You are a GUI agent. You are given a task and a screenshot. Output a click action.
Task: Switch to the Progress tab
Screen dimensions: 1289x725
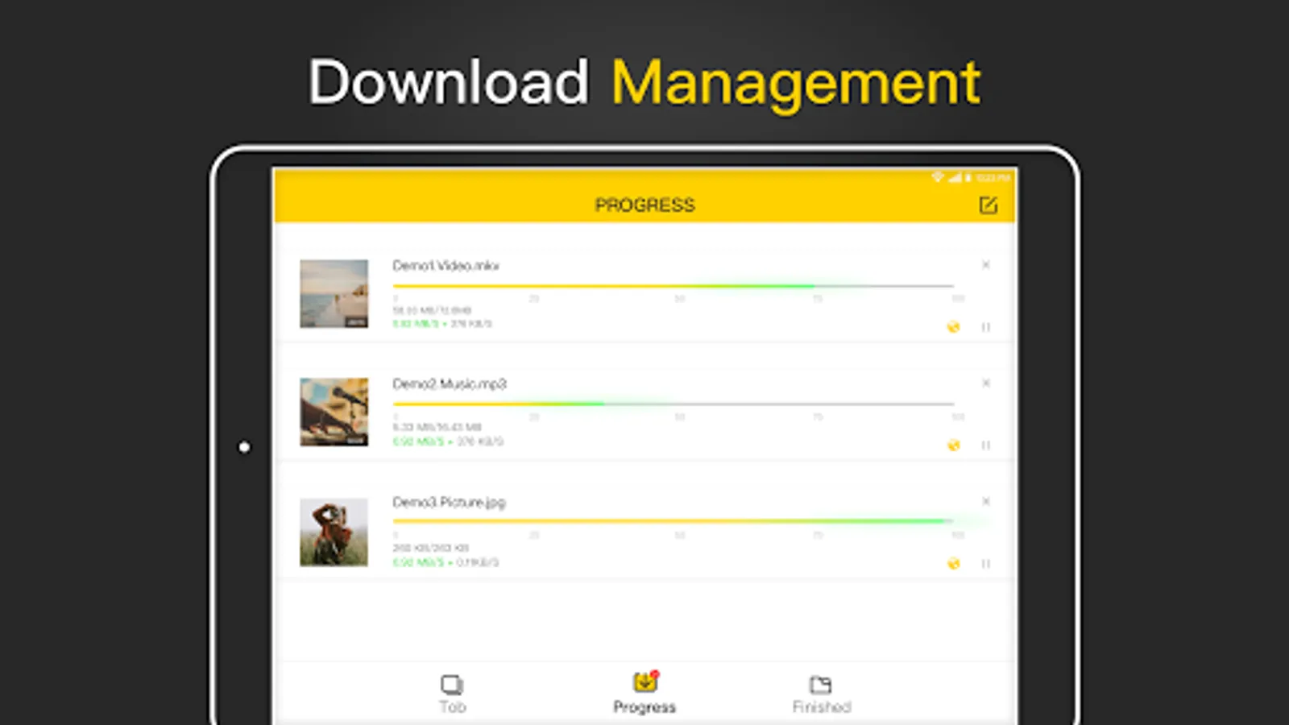point(644,690)
